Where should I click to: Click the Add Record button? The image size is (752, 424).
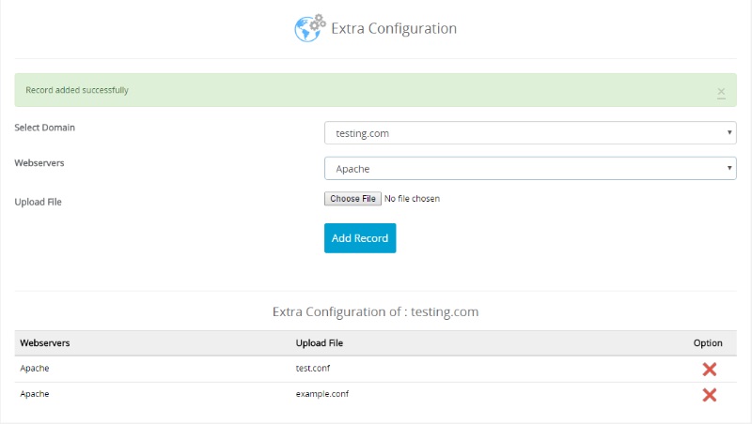pyautogui.click(x=360, y=238)
